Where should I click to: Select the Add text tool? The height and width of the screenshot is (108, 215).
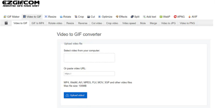pos(149,17)
